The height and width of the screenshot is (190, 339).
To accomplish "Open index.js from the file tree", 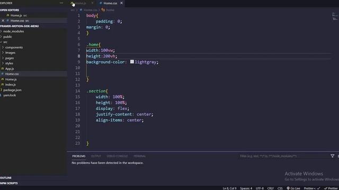I will 11,84.
